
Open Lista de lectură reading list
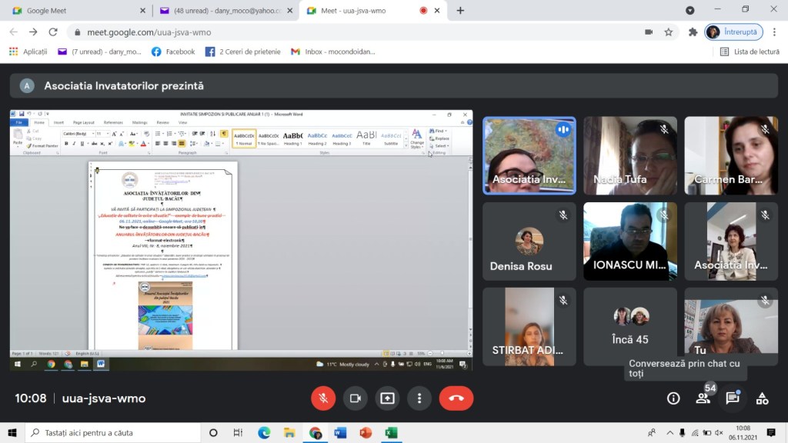(750, 52)
